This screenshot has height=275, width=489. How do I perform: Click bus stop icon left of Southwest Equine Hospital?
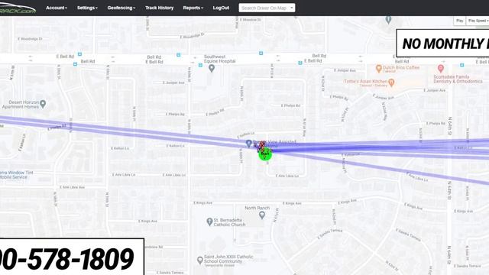click(200, 65)
